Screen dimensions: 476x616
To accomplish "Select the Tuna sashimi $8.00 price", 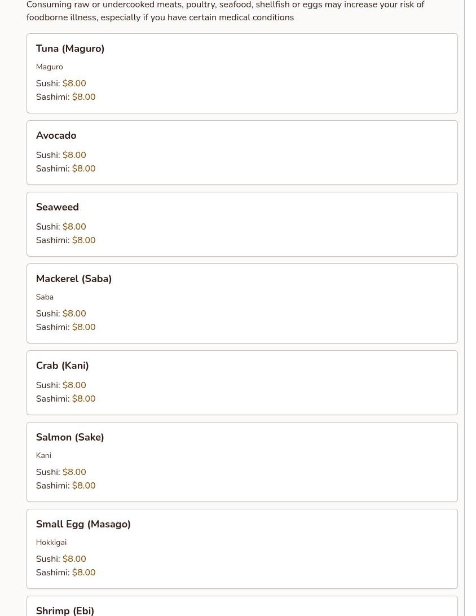I will click(83, 97).
